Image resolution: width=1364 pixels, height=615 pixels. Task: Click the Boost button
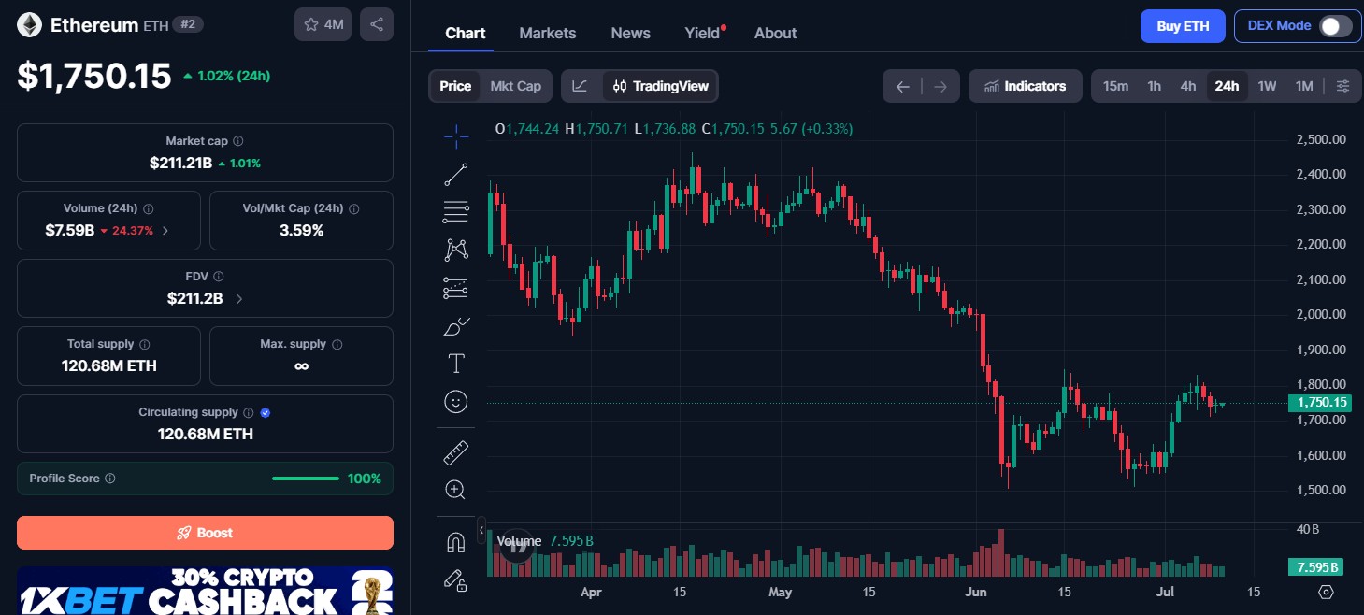point(205,533)
